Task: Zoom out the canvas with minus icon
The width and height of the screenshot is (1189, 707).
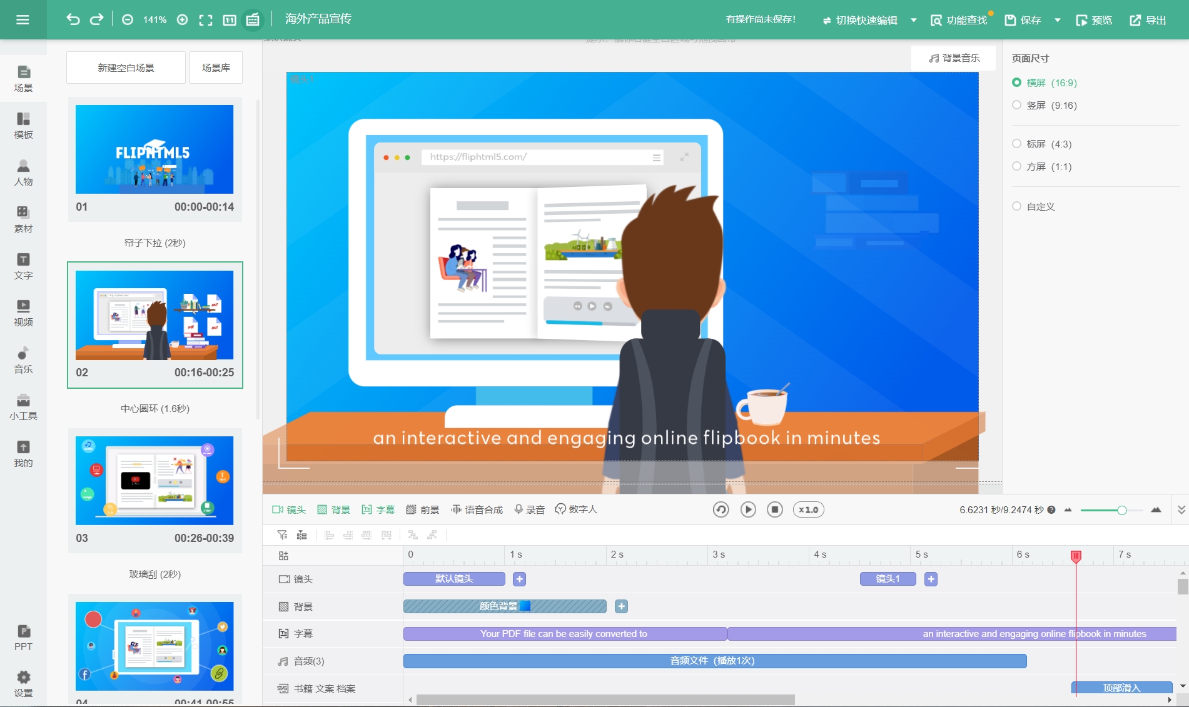Action: [128, 20]
